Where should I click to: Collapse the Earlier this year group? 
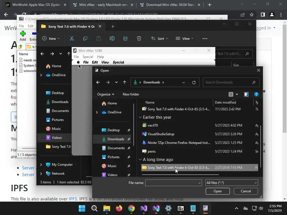coord(140,117)
